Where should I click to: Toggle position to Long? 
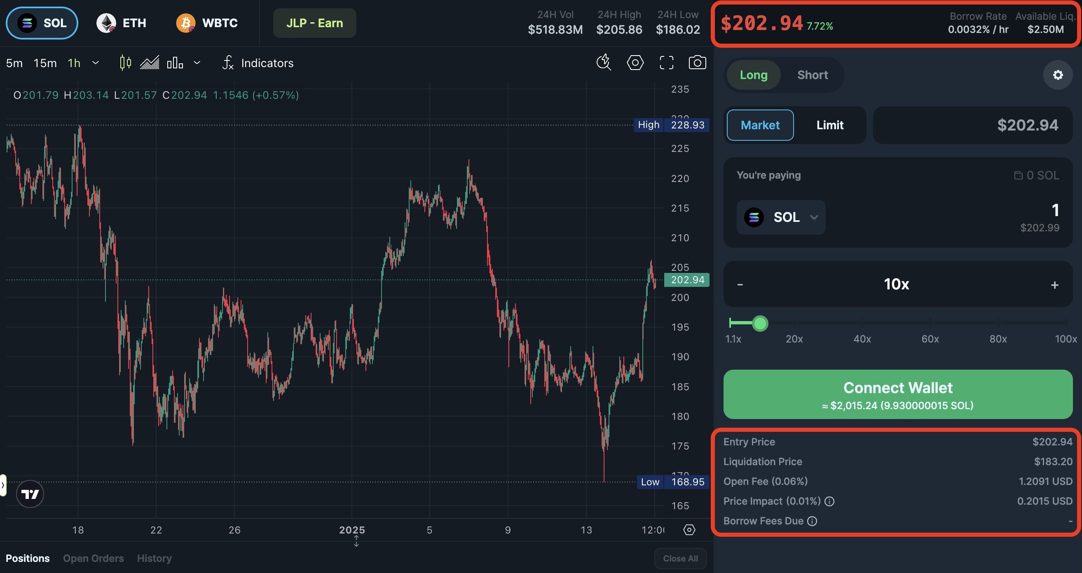pos(754,75)
